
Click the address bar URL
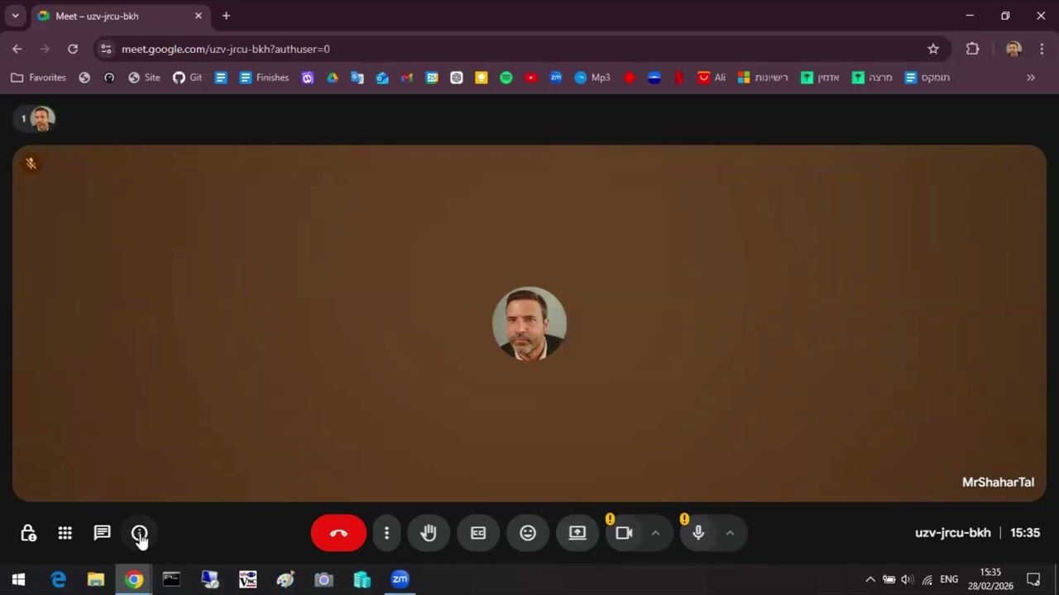(226, 49)
